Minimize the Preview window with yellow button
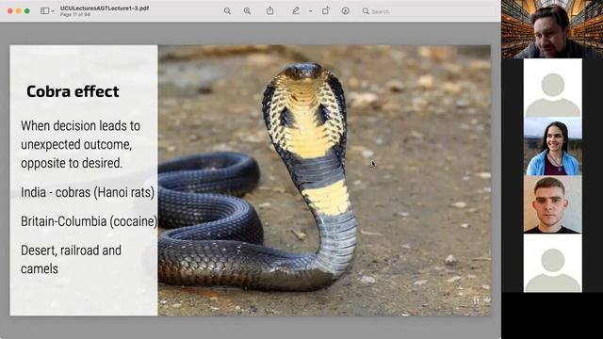This screenshot has width=603, height=339. [x=19, y=11]
